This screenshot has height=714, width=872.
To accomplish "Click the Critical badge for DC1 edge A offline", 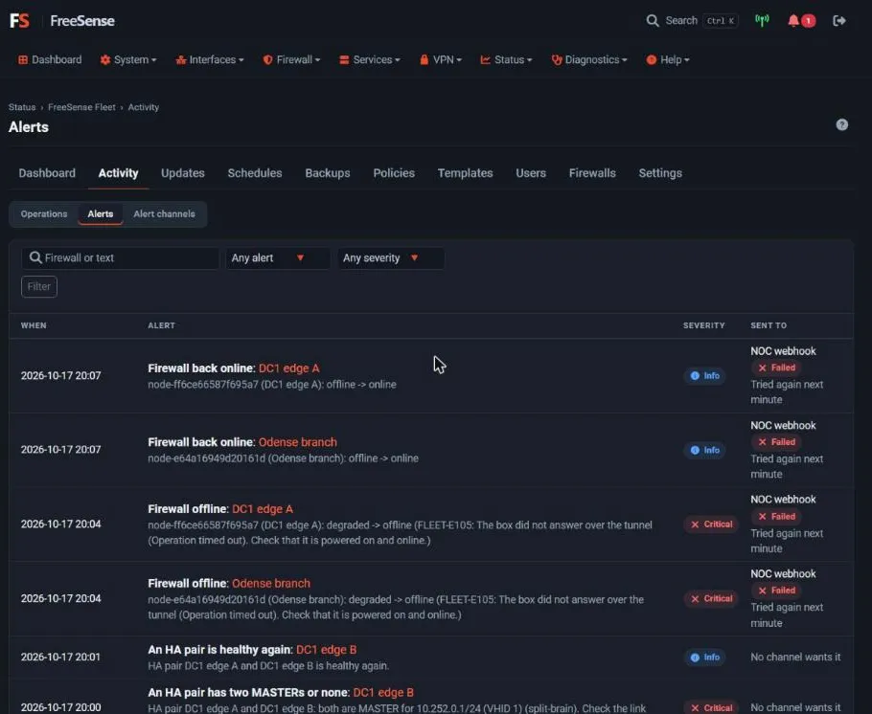I will point(711,524).
